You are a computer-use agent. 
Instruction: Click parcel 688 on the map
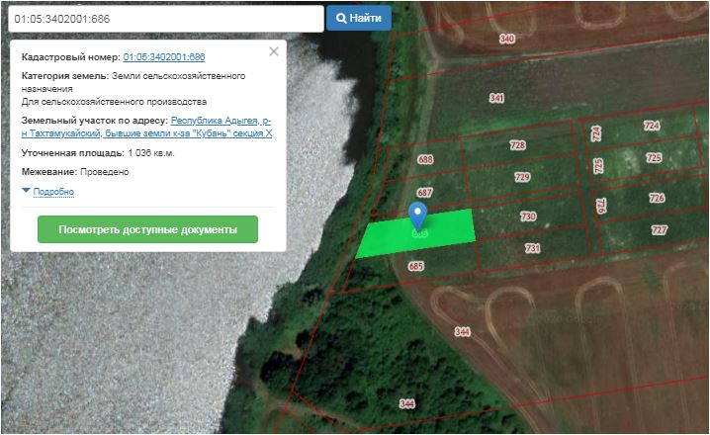425,159
